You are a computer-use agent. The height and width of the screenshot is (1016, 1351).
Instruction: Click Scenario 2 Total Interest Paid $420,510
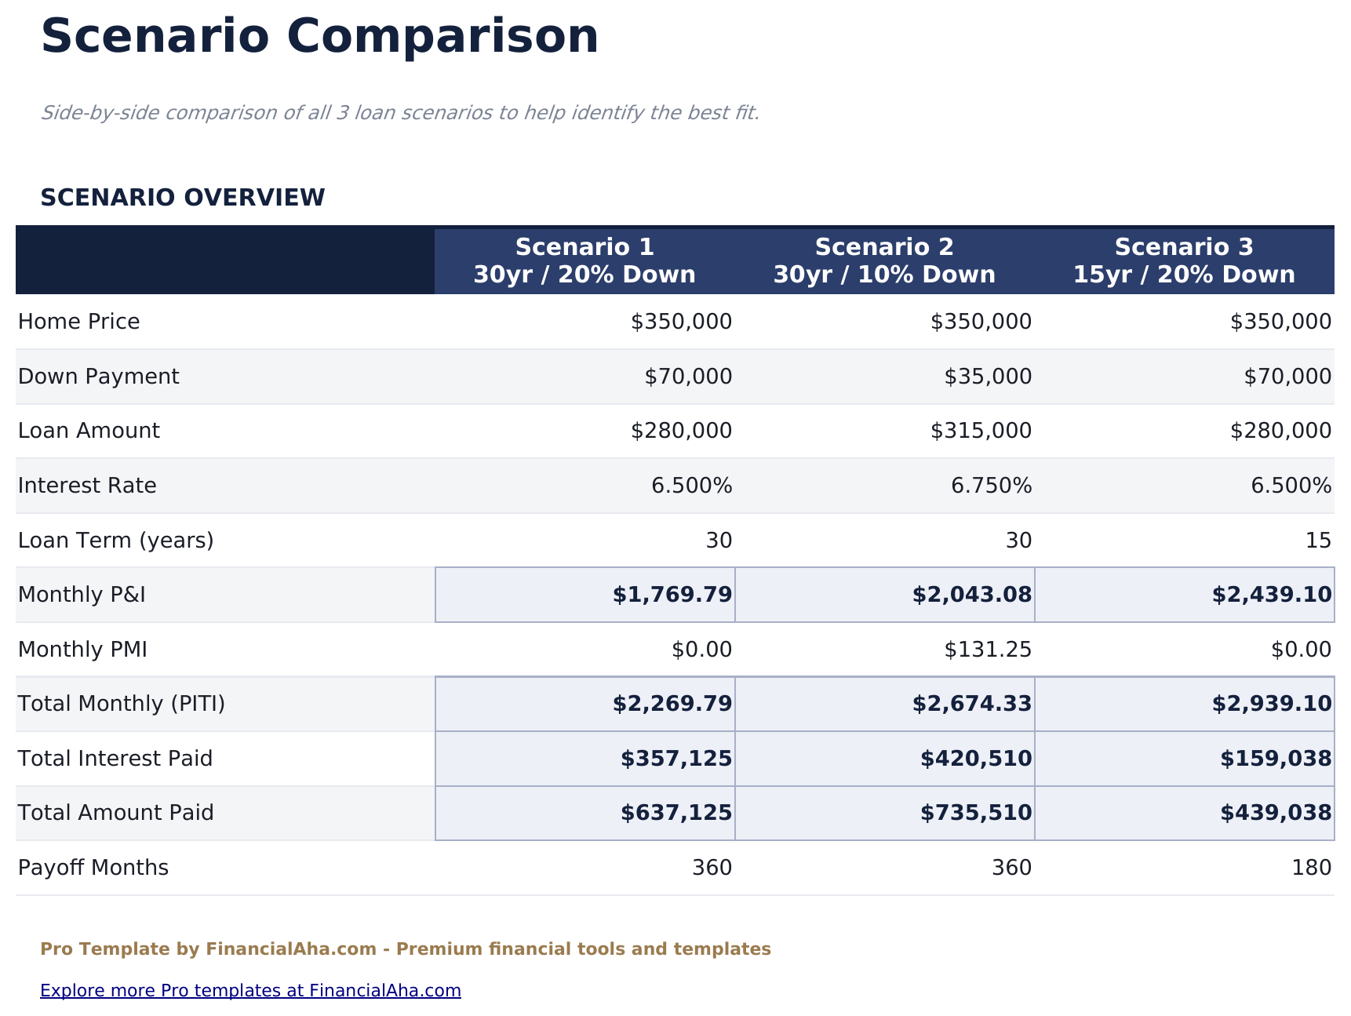(x=973, y=758)
